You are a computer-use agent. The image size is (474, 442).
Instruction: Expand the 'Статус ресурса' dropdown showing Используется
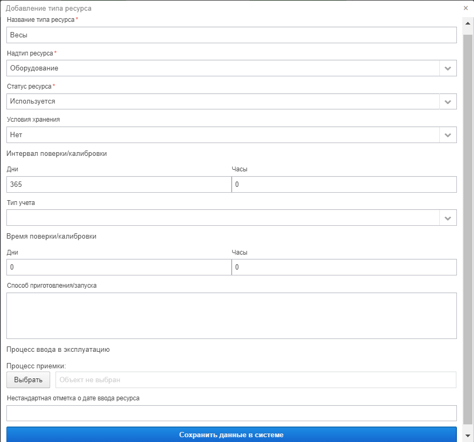tap(232, 101)
